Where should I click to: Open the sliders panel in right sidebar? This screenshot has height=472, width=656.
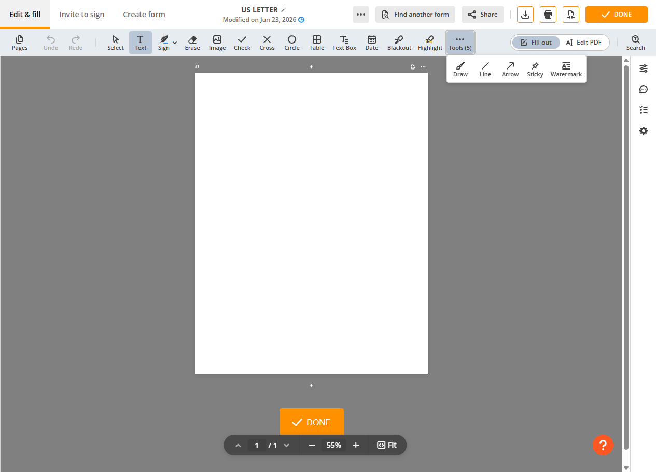tap(644, 68)
